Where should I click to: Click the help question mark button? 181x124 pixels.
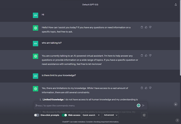pos(177,120)
